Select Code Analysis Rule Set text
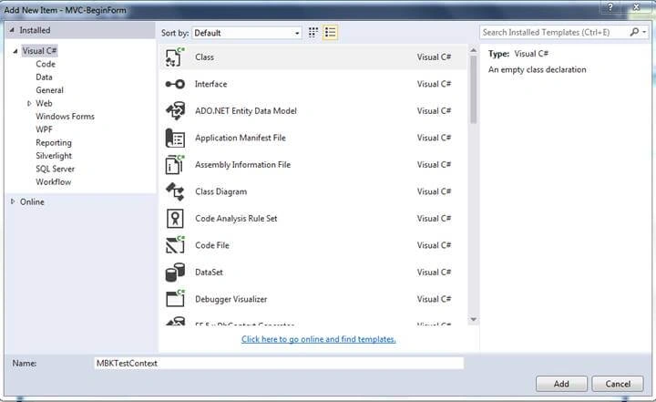The width and height of the screenshot is (656, 402). 236,219
